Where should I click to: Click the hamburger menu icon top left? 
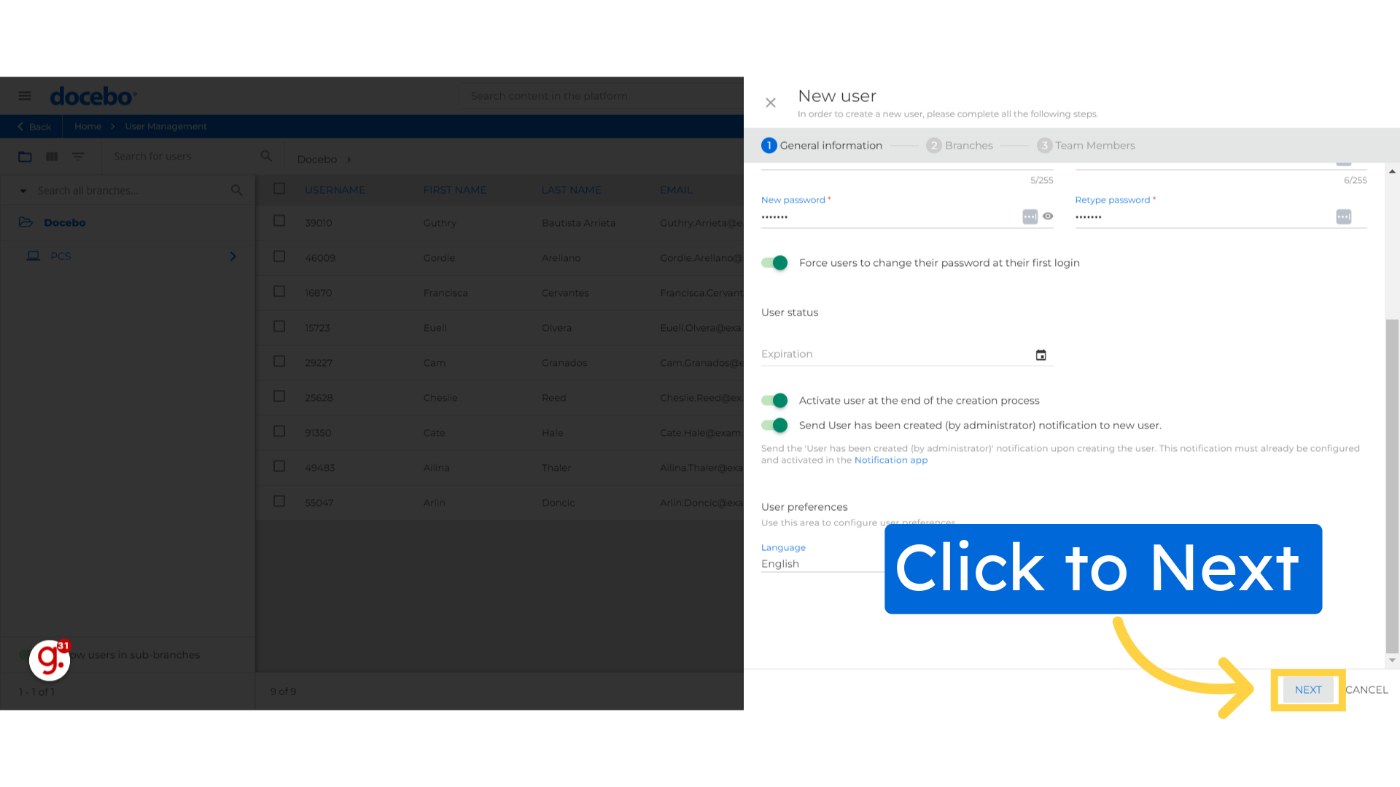point(25,96)
